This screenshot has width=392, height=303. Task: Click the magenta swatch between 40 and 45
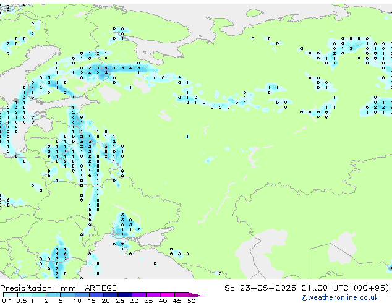(168, 295)
